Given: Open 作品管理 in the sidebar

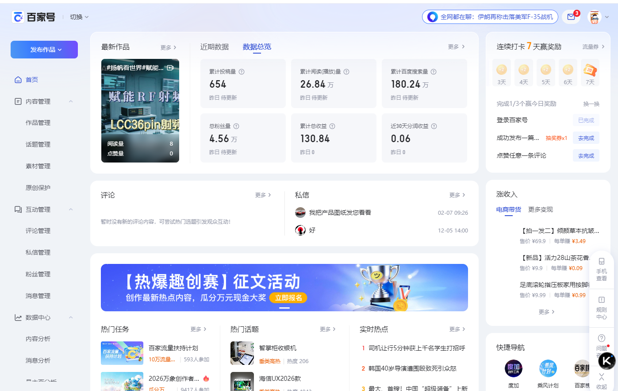Looking at the screenshot, I should [38, 123].
